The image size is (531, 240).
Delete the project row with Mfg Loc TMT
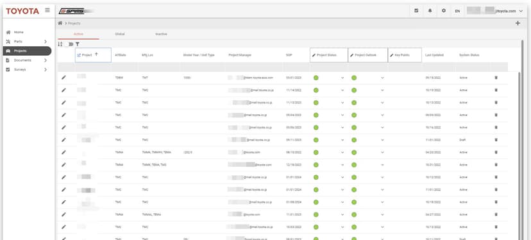496,78
